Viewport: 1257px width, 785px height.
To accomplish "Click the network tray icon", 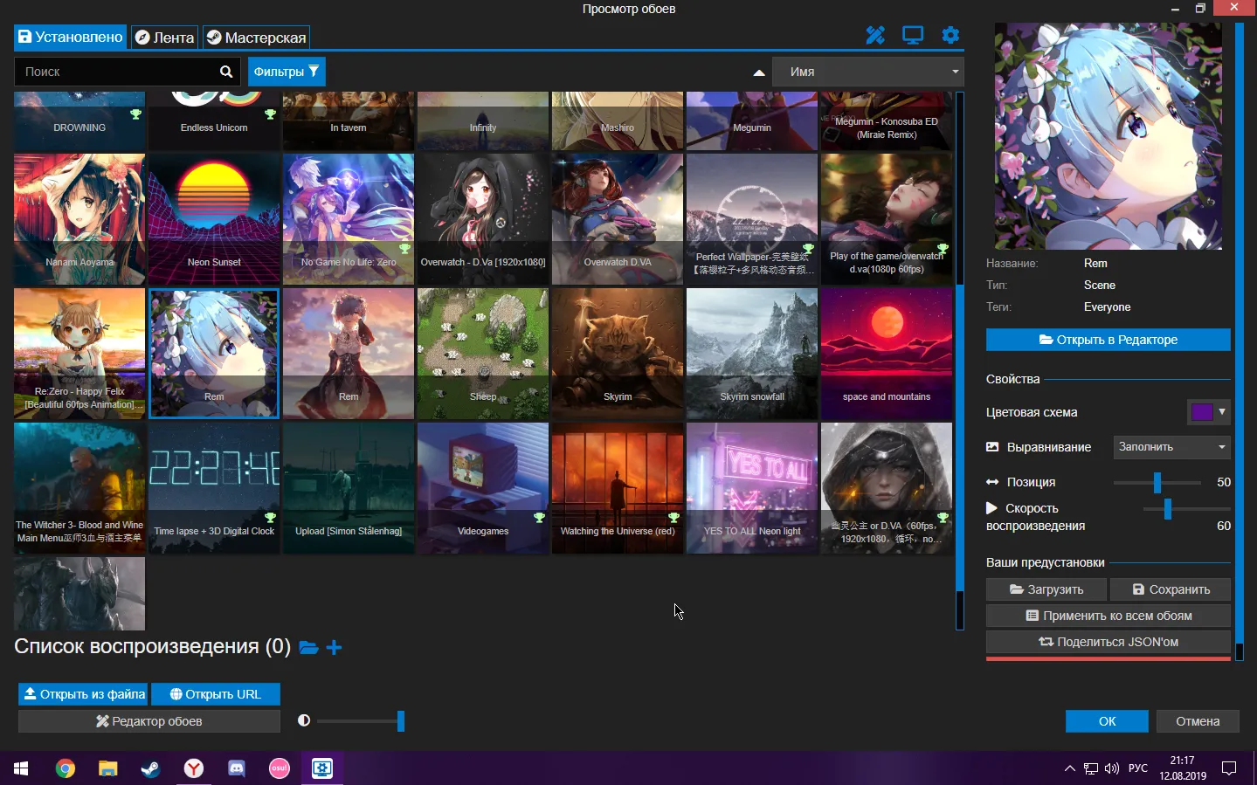I will pos(1091,768).
